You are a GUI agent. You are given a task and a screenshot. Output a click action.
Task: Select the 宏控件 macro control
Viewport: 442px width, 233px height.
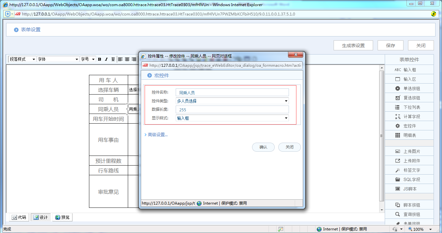tap(409, 126)
